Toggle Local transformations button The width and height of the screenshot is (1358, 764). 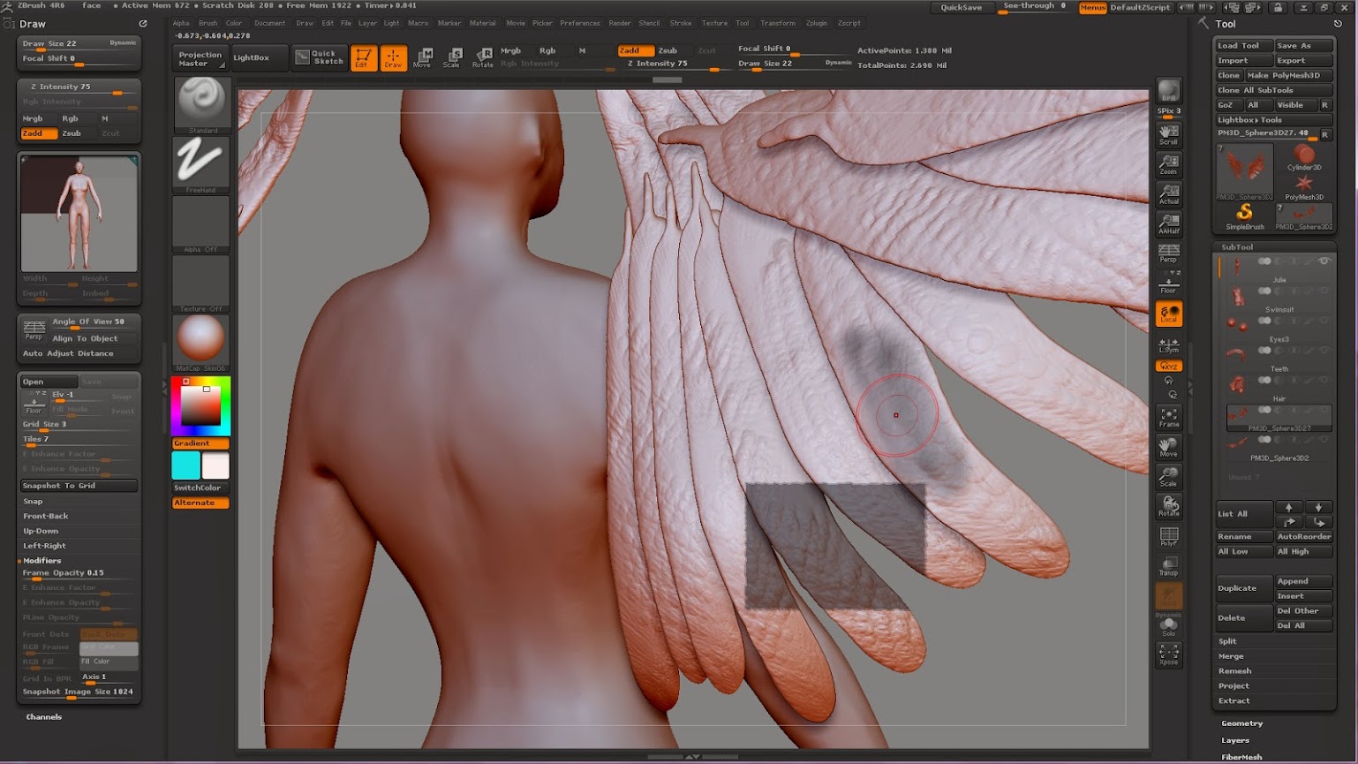pyautogui.click(x=1169, y=314)
